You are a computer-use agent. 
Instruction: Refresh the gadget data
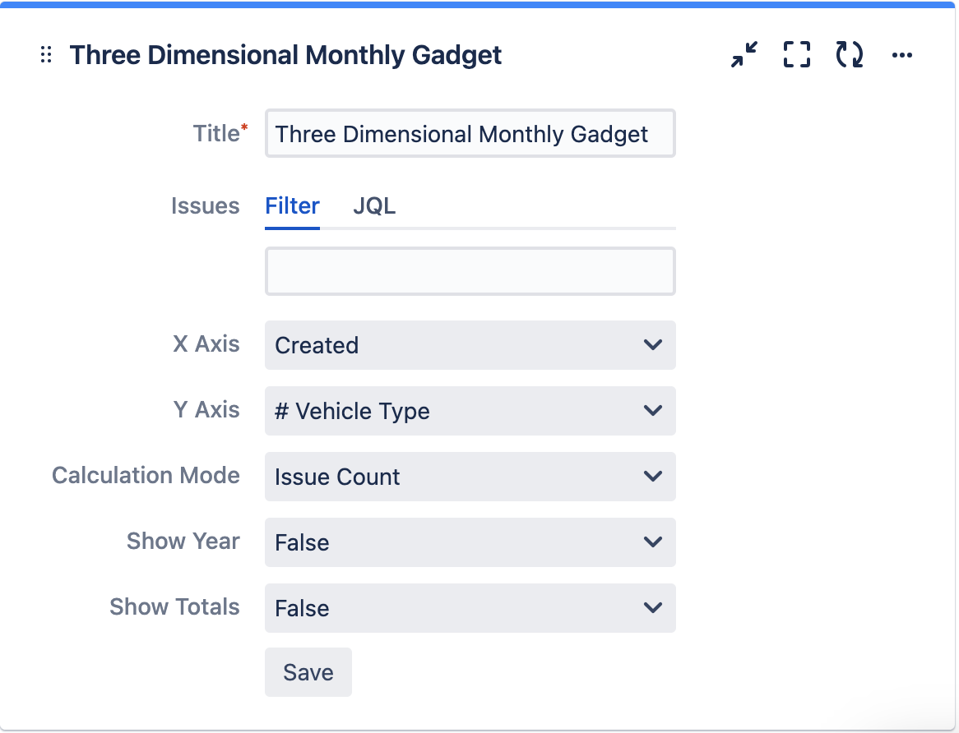click(x=849, y=55)
